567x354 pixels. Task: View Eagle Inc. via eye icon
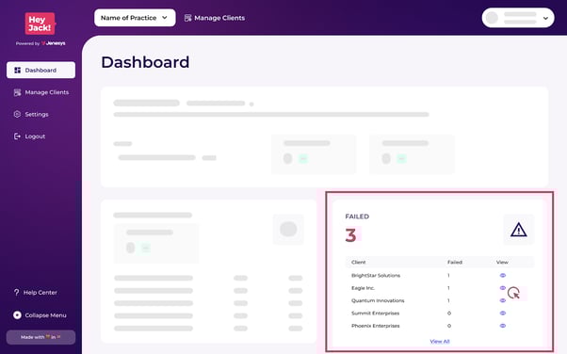502,288
